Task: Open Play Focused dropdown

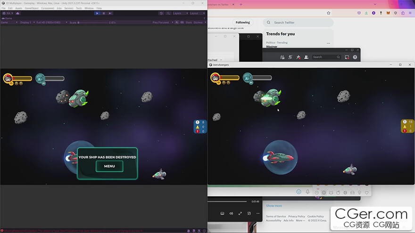Action: (x=163, y=23)
